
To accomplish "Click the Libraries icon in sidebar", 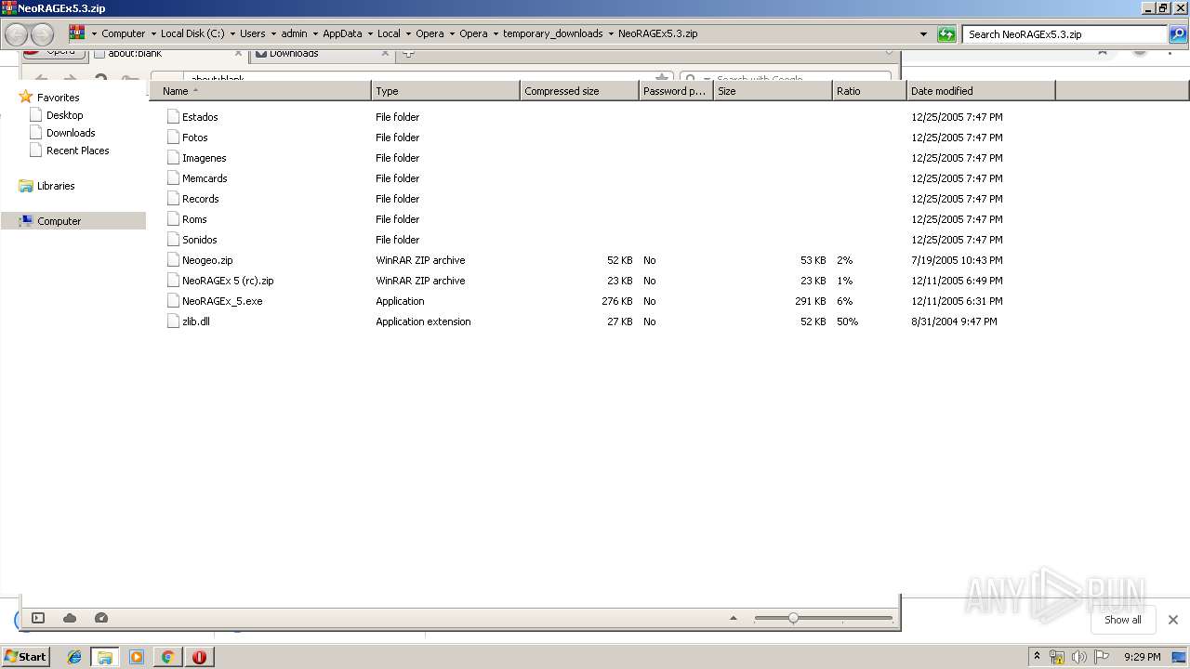I will (26, 186).
